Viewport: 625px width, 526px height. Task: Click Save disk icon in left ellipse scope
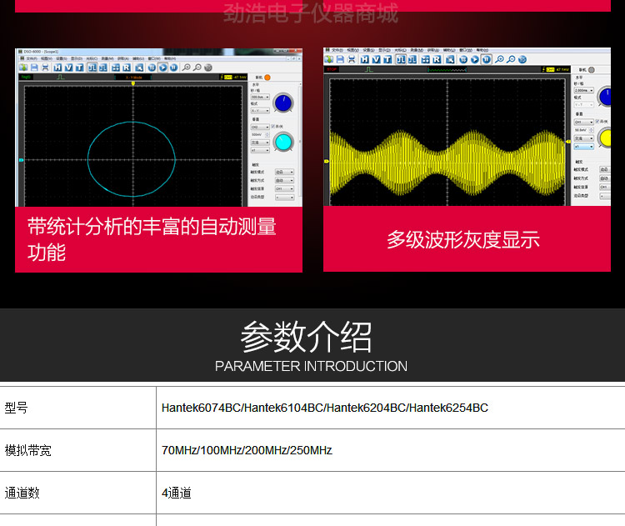coord(34,68)
